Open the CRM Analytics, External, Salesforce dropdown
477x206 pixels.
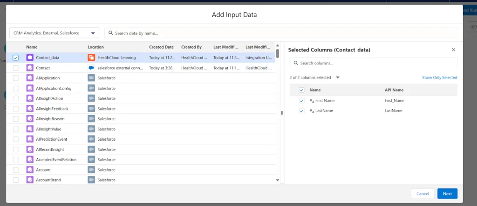tap(54, 33)
